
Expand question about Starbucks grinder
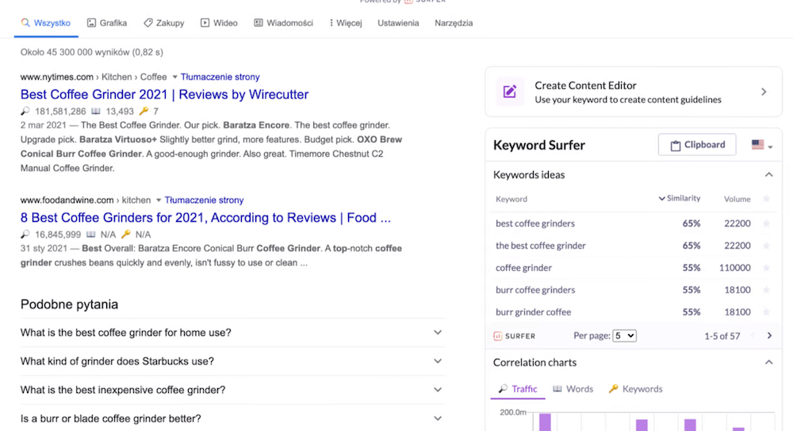pos(232,361)
